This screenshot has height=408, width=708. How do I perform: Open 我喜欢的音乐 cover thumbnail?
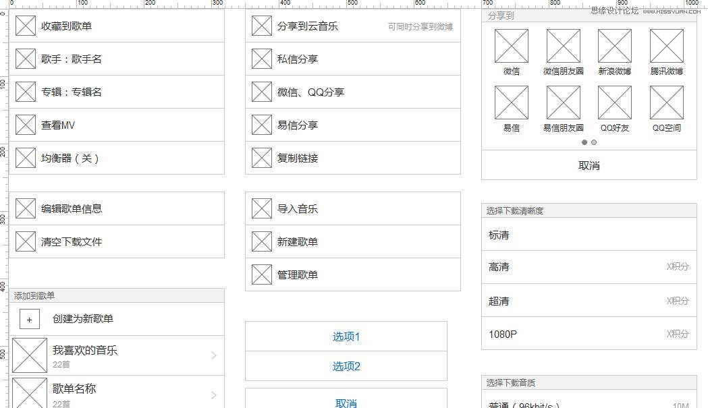coord(29,355)
